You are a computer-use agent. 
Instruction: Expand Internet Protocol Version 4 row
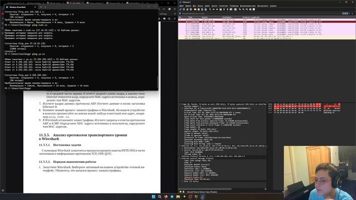(180, 156)
